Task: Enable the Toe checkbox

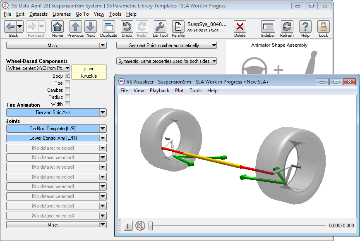Action: (x=67, y=83)
